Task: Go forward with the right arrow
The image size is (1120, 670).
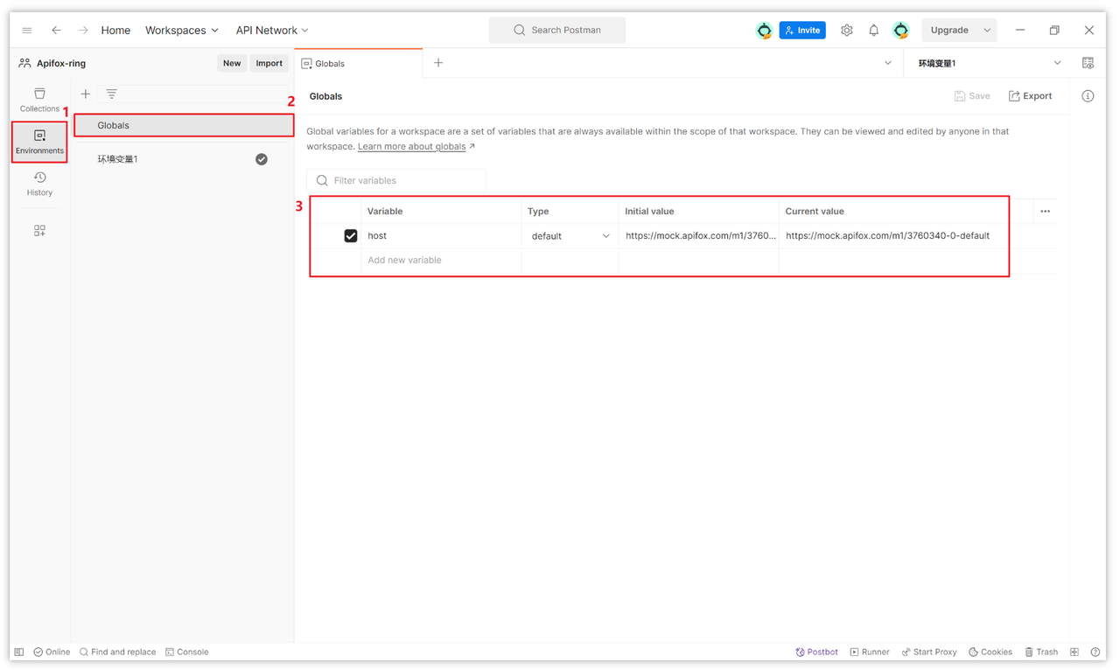Action: click(x=83, y=30)
